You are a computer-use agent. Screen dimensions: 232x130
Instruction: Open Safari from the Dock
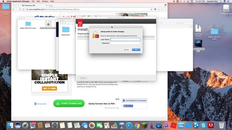129,125
